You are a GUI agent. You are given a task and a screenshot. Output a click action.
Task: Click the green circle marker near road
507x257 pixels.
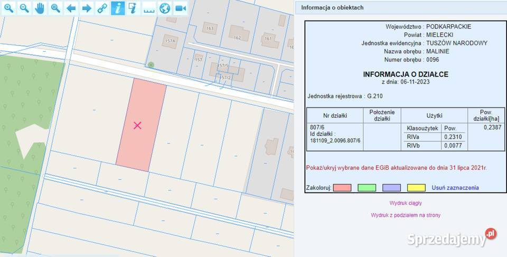[151, 65]
